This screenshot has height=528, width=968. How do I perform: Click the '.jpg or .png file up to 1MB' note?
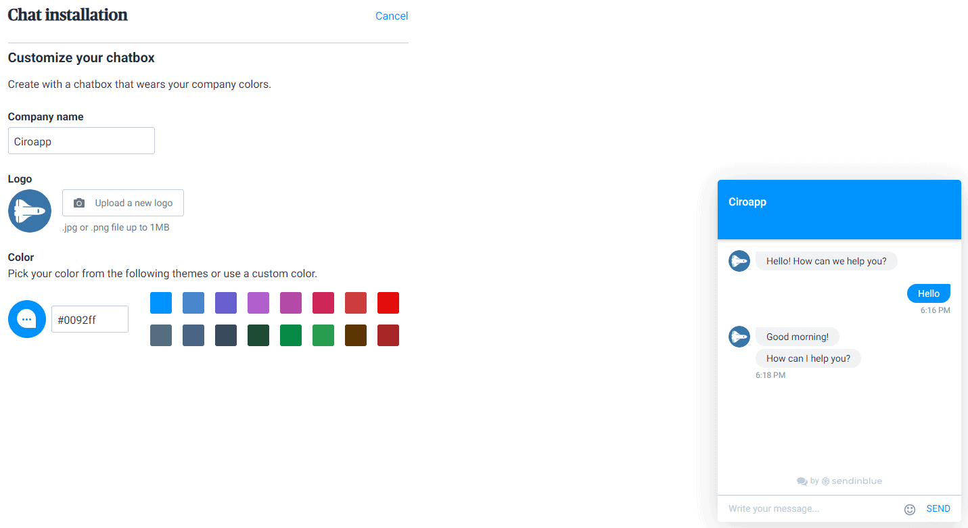(116, 228)
